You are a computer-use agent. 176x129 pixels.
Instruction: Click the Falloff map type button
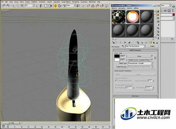coord(152,46)
